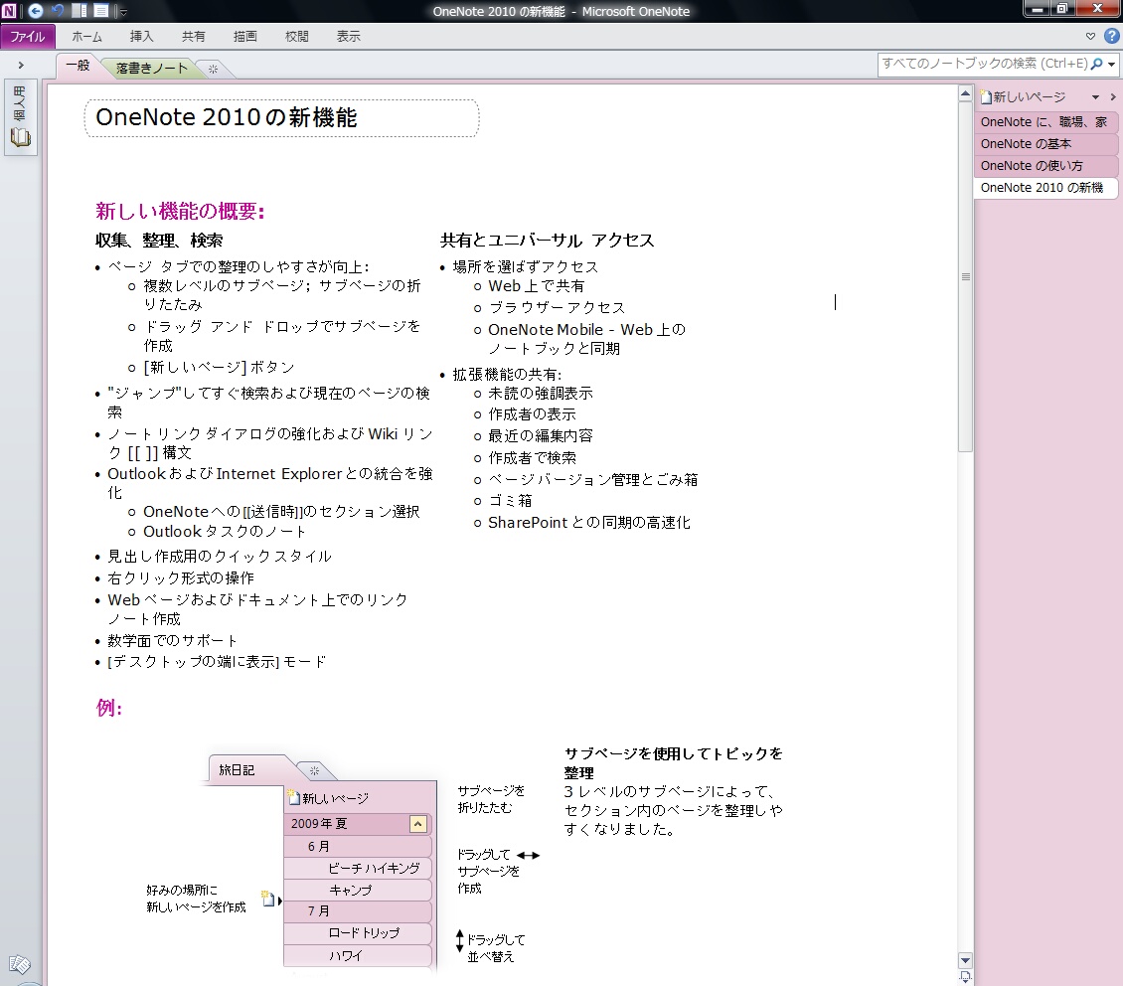Collapse the page tabs pane chevron
This screenshot has height=986, width=1123.
point(1113,96)
